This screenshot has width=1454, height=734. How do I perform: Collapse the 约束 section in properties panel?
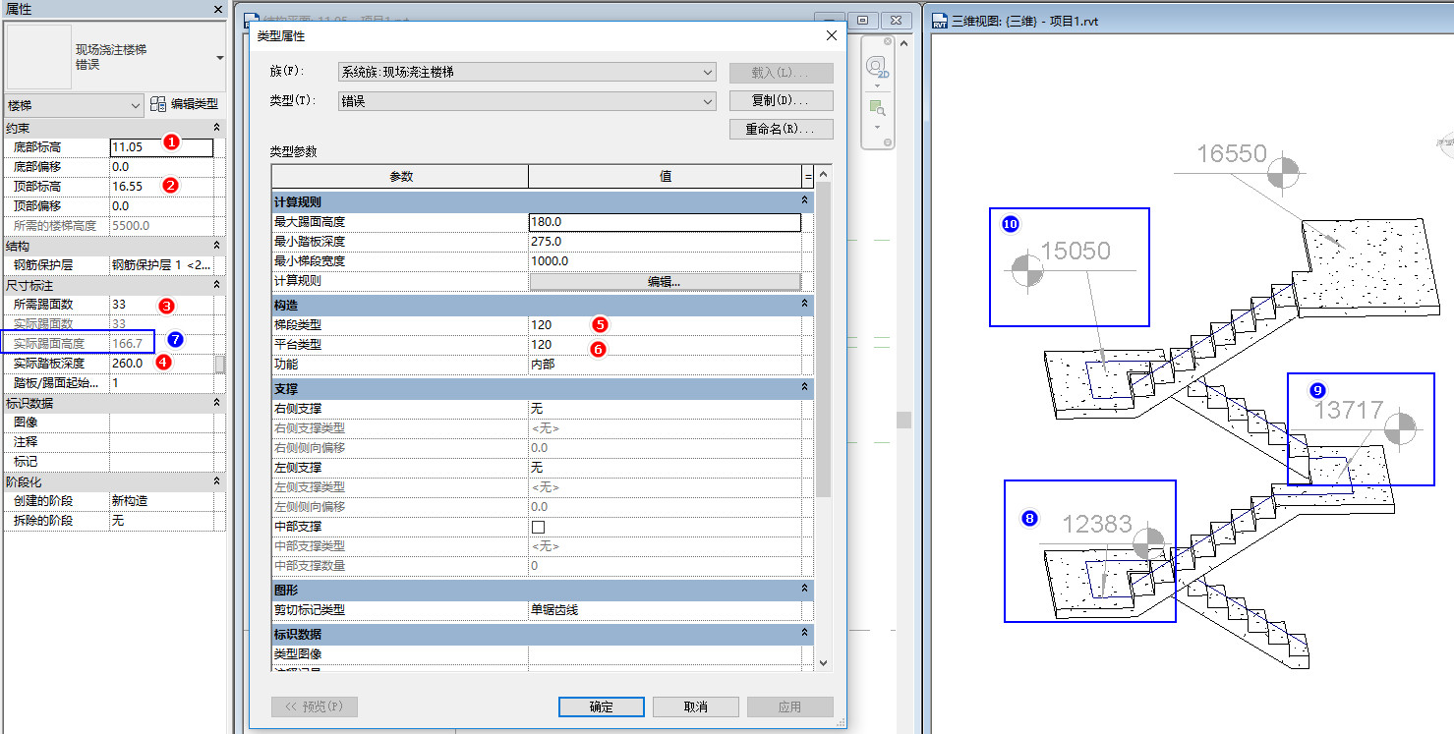tap(216, 128)
